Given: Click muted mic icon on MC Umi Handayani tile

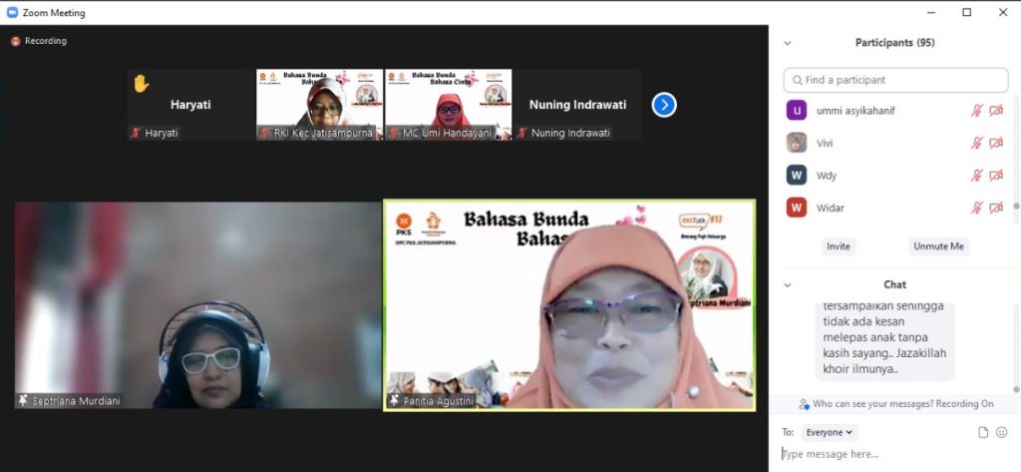Looking at the screenshot, I should (x=393, y=133).
